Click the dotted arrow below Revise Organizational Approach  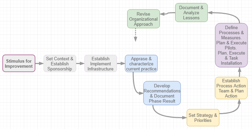135,35
